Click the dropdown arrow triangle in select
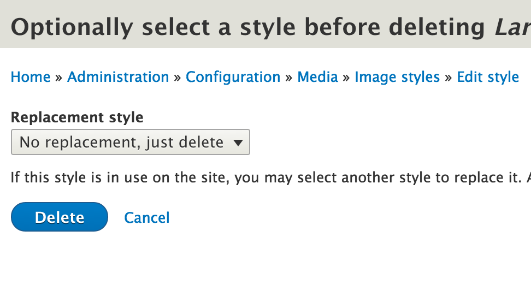 (238, 143)
